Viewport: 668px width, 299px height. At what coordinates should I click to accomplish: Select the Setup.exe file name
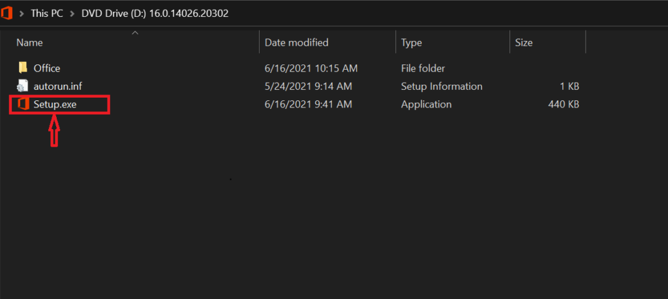click(x=55, y=104)
